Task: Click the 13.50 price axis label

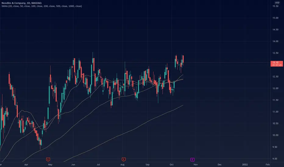Action: 275,53
